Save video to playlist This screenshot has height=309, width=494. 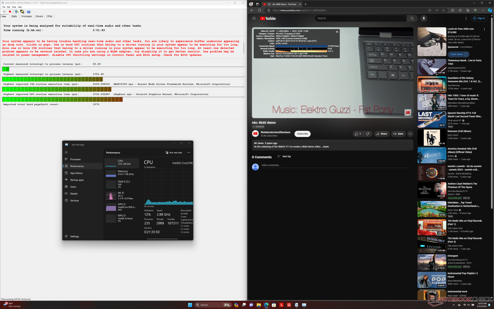click(x=398, y=134)
